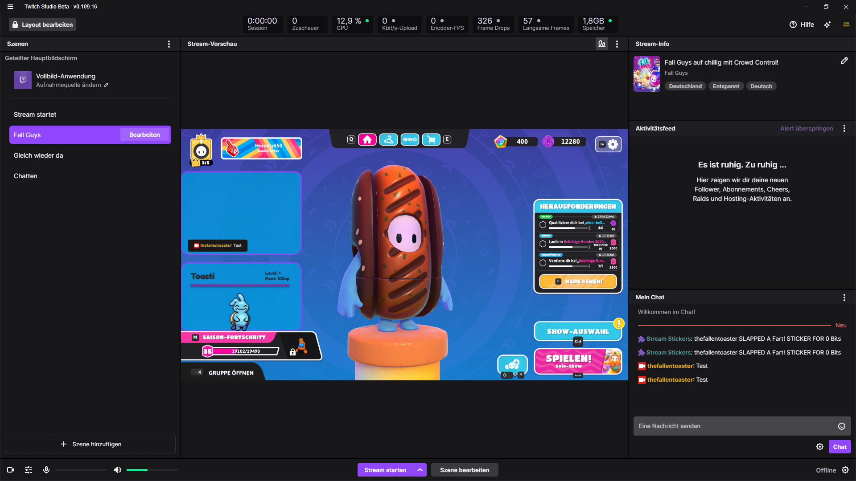
Task: Open the sparkle what's new icon
Action: pos(827,24)
